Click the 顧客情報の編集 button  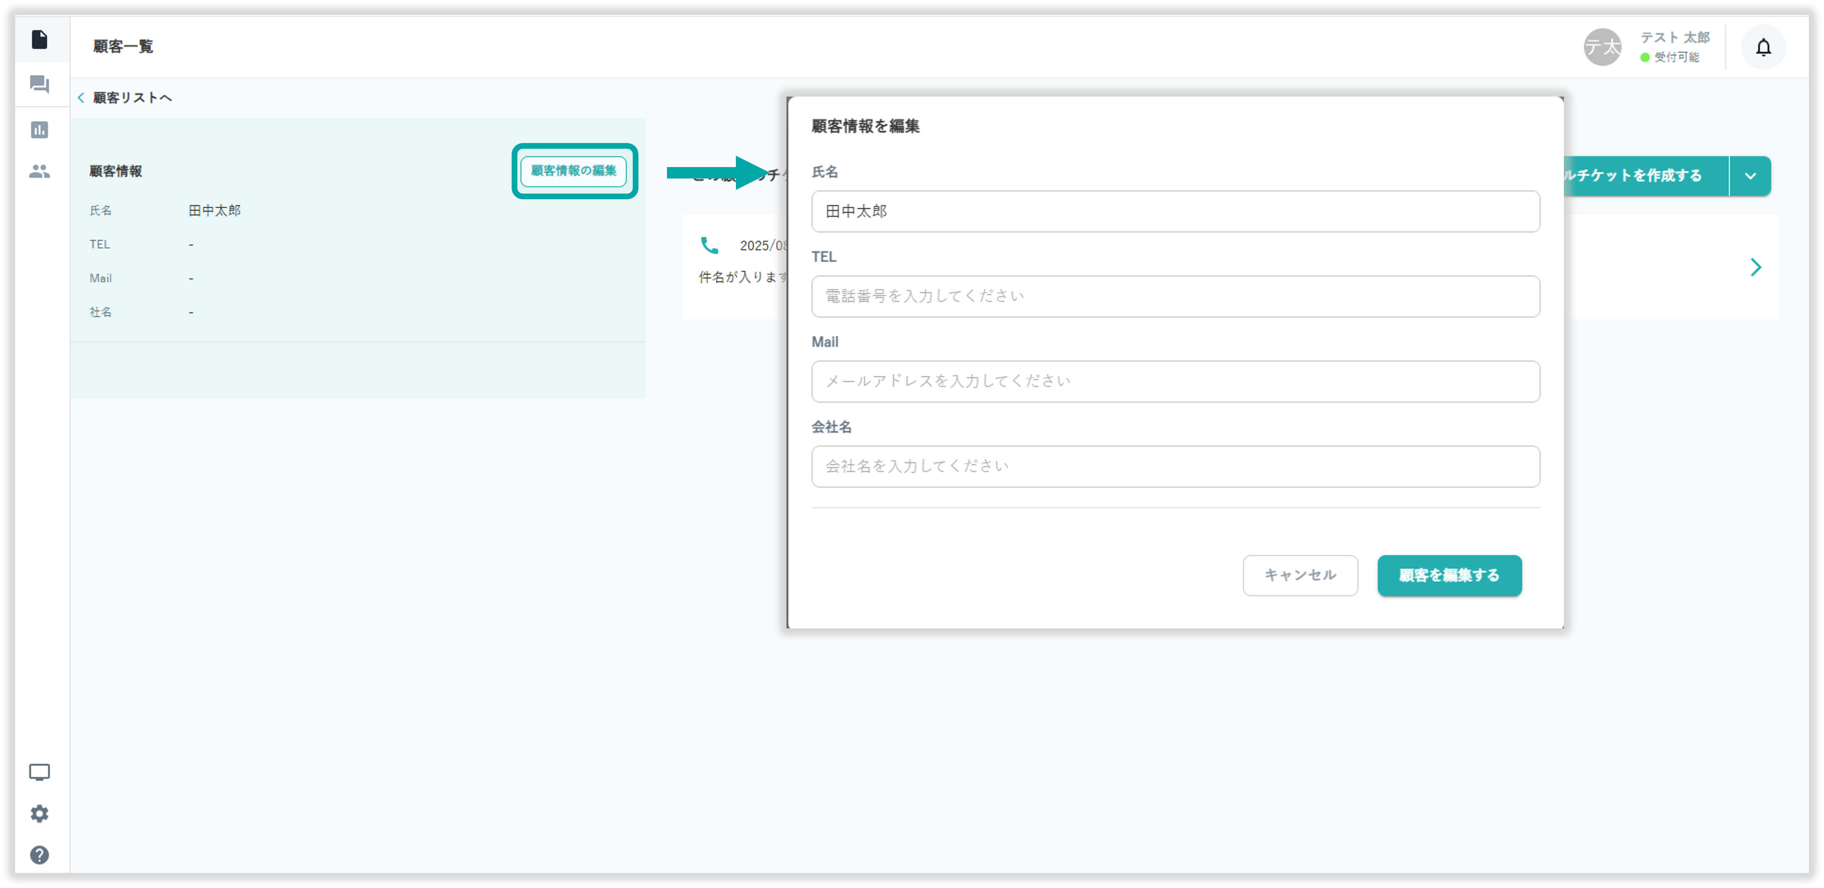coord(574,170)
